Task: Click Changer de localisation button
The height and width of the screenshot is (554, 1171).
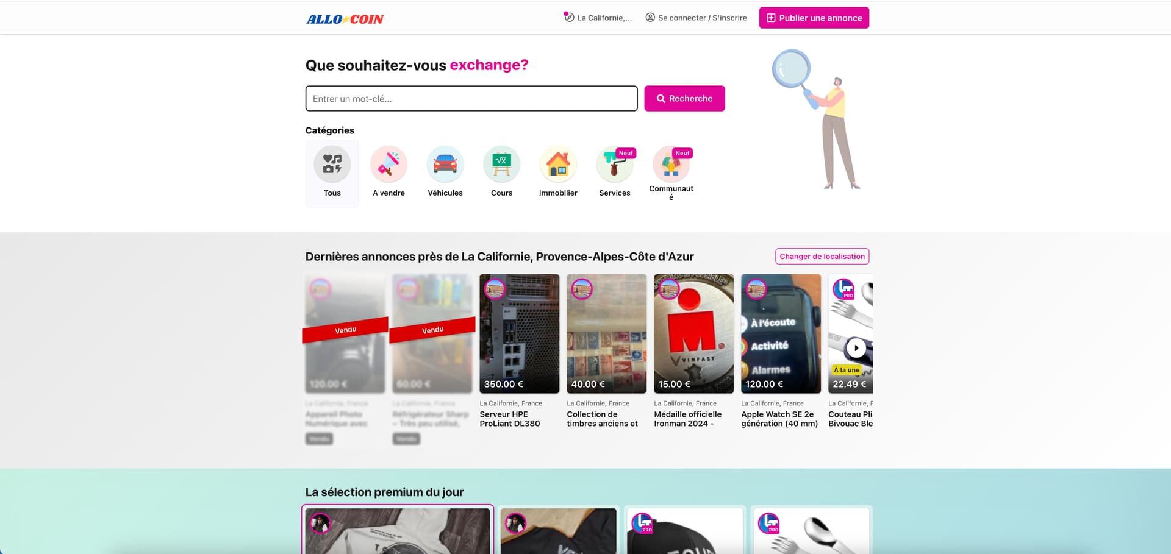Action: (x=822, y=256)
